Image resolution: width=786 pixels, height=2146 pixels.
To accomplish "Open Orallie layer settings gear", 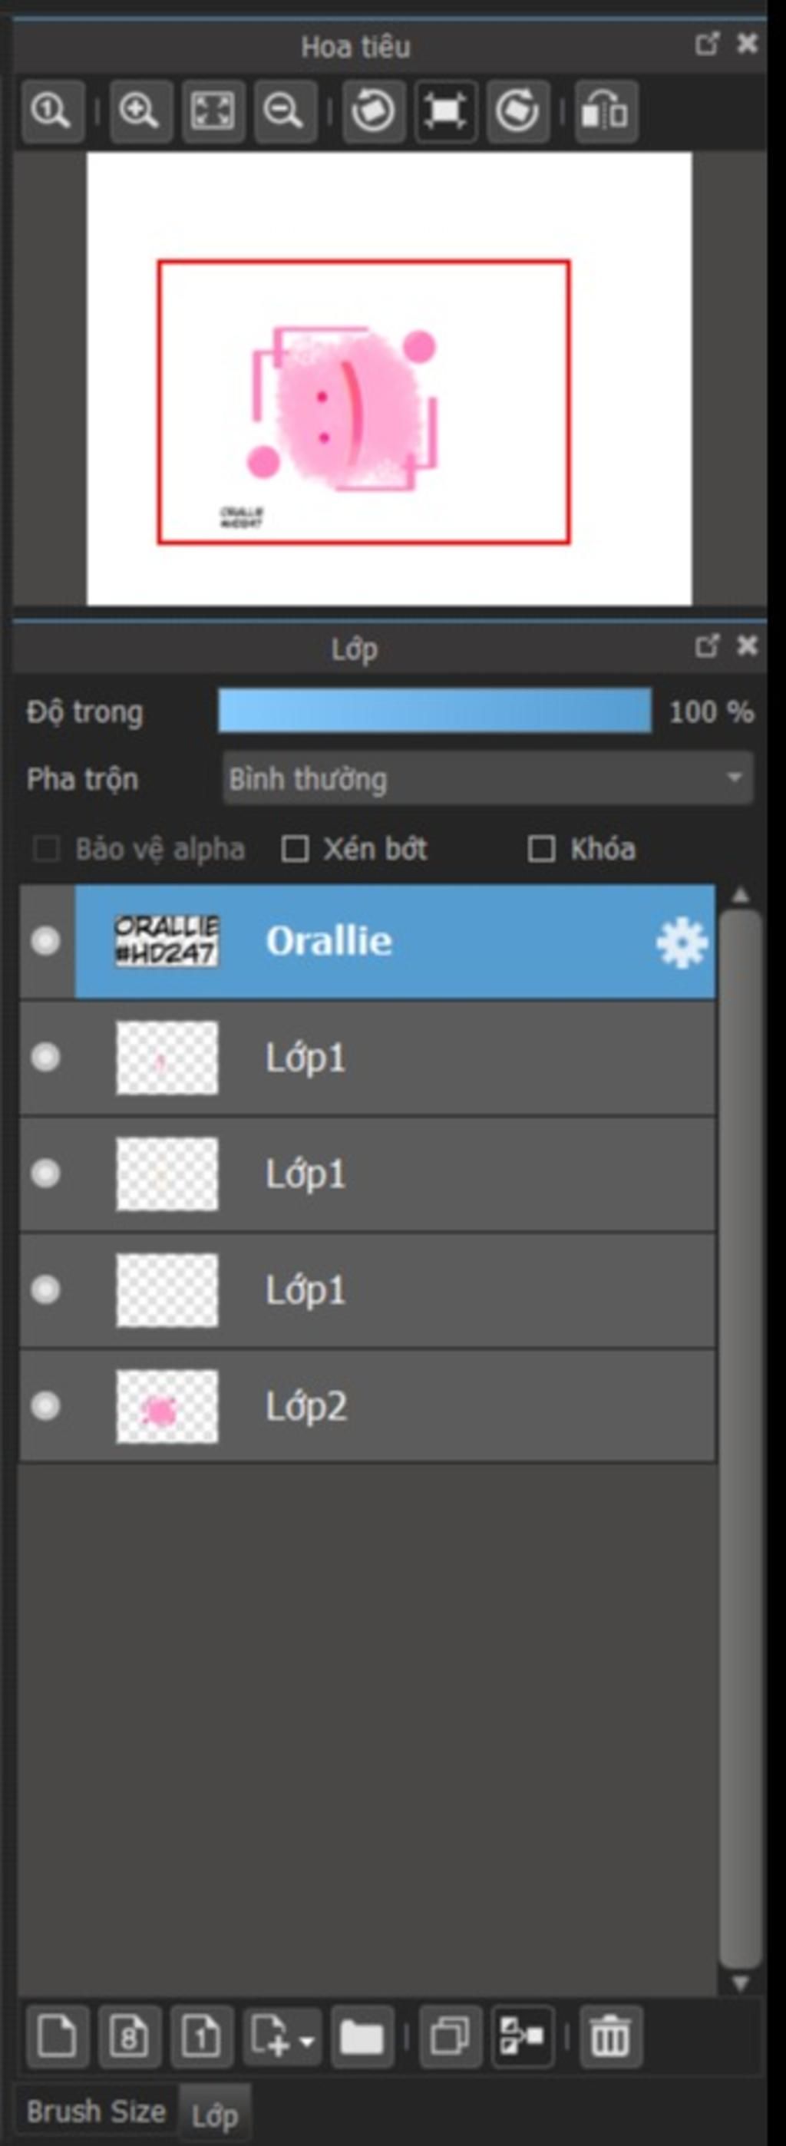I will pyautogui.click(x=682, y=943).
